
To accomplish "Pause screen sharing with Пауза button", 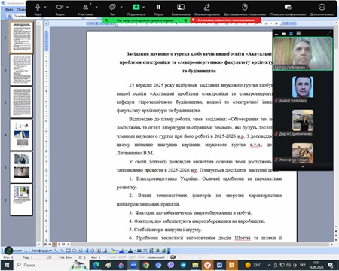I will [x=158, y=7].
